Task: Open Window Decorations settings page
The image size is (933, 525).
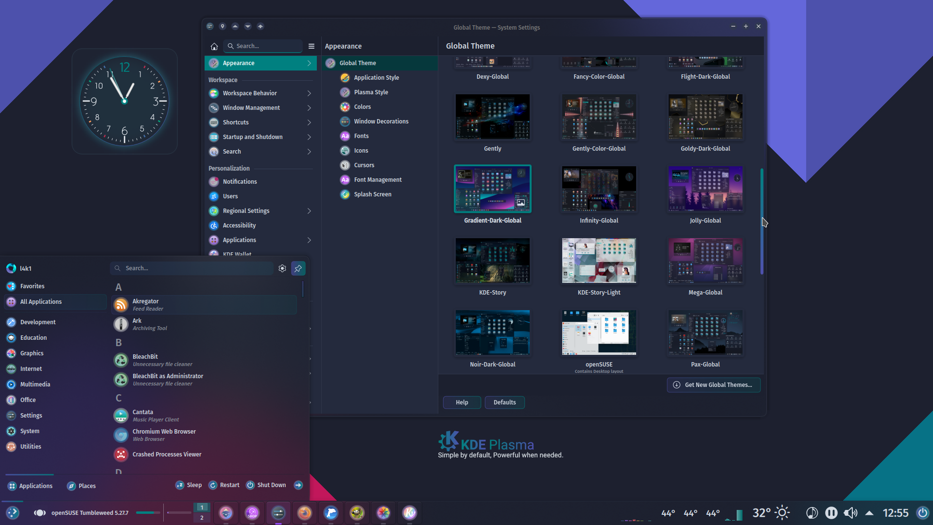Action: click(x=379, y=122)
